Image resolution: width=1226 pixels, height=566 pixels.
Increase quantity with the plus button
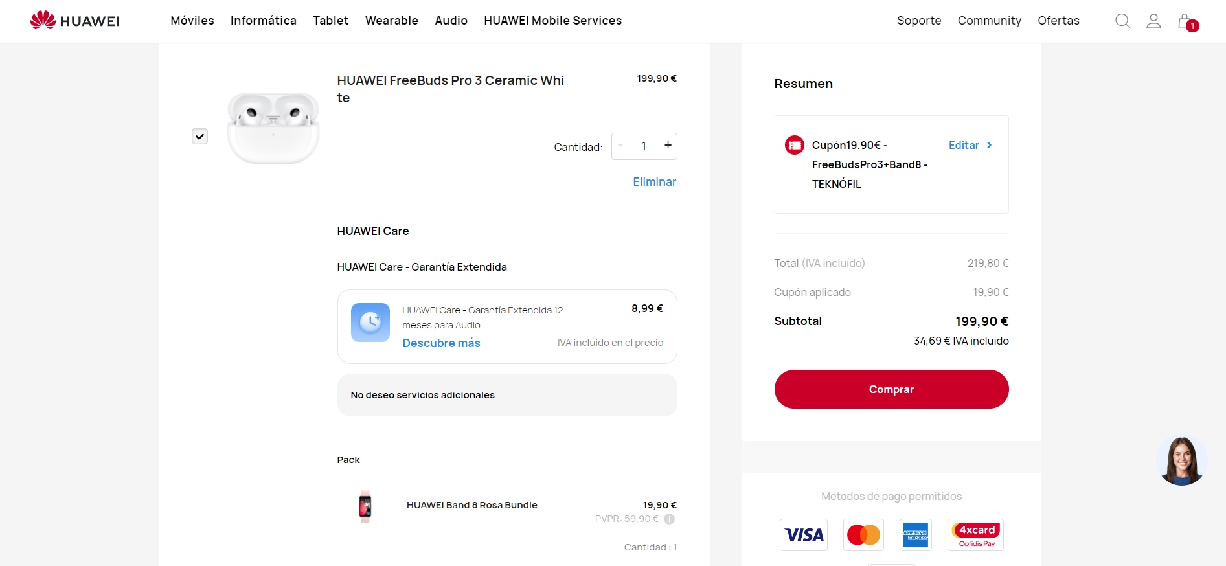668,146
